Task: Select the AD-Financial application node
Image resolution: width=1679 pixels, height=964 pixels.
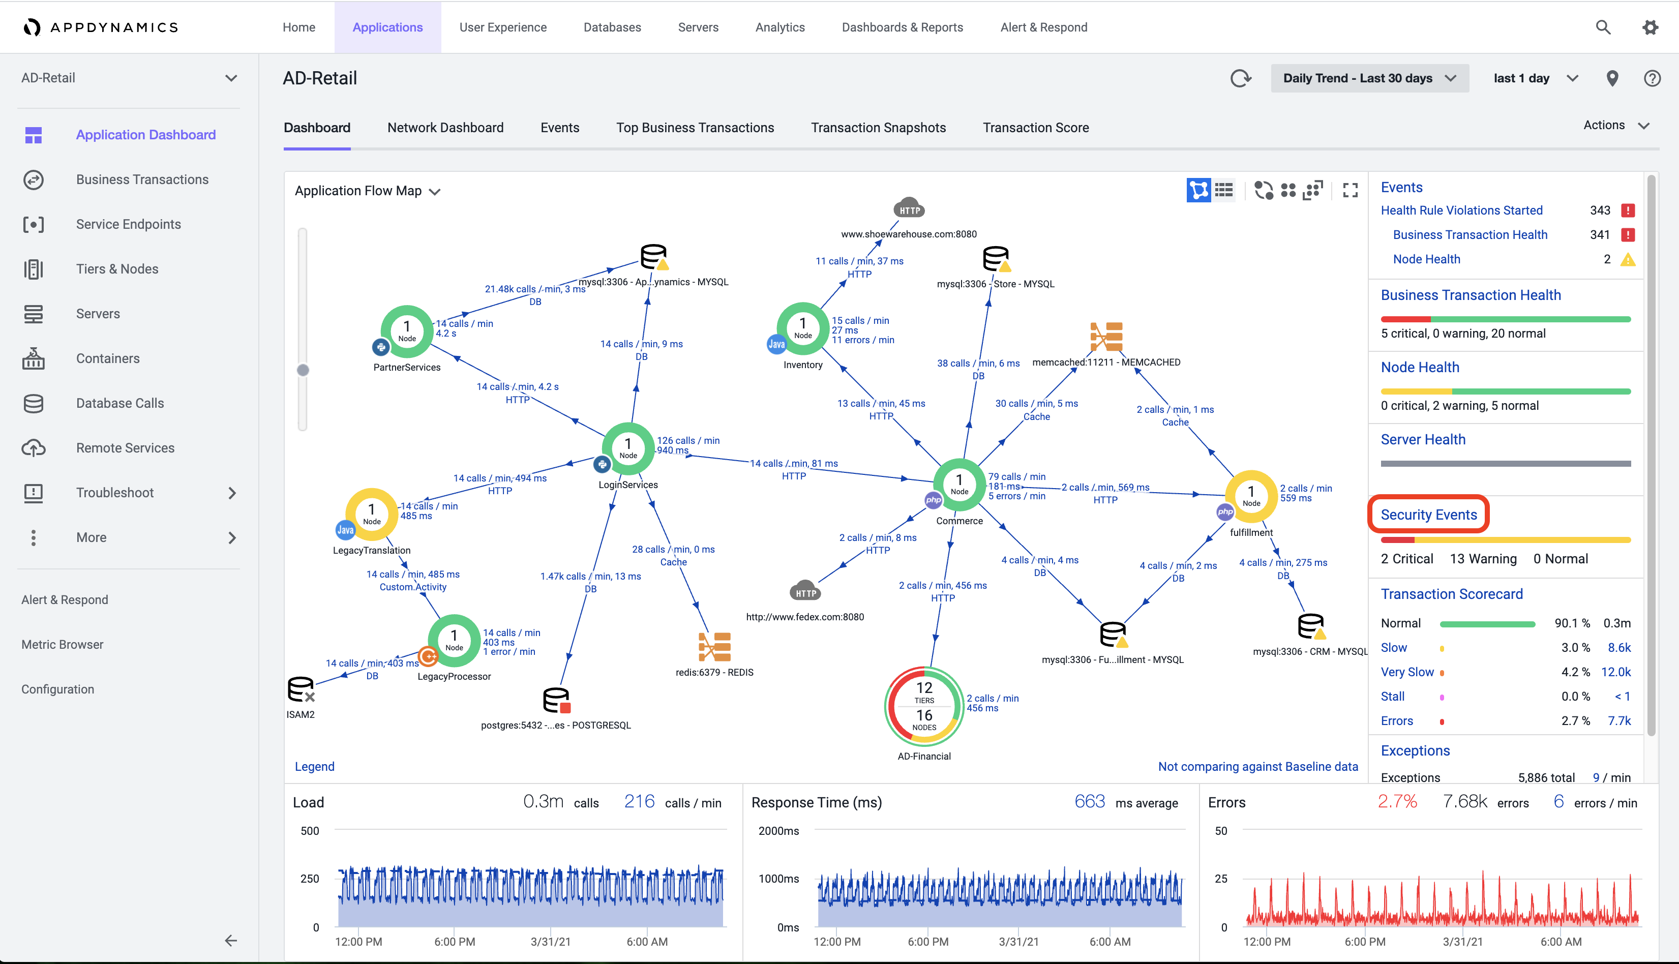Action: click(924, 706)
